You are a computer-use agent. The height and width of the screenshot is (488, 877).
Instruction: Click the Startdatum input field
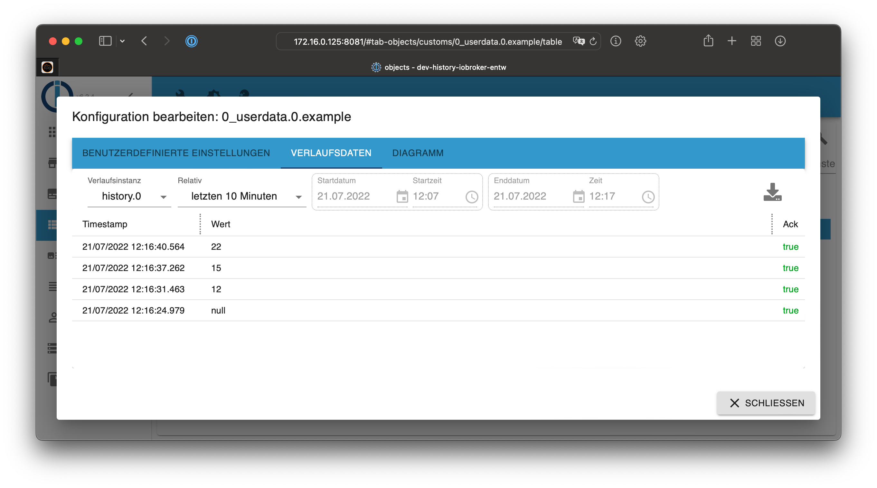pyautogui.click(x=354, y=196)
